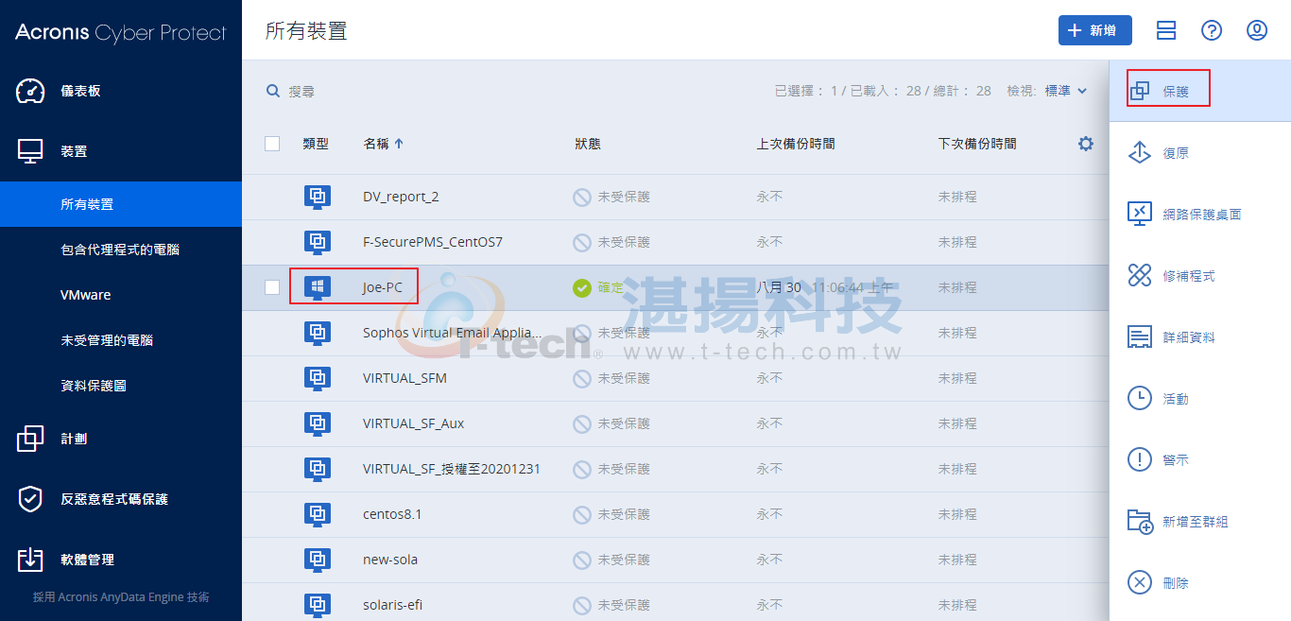The width and height of the screenshot is (1291, 621).
Task: Toggle the checkbox for Joe-PC row
Action: click(272, 287)
